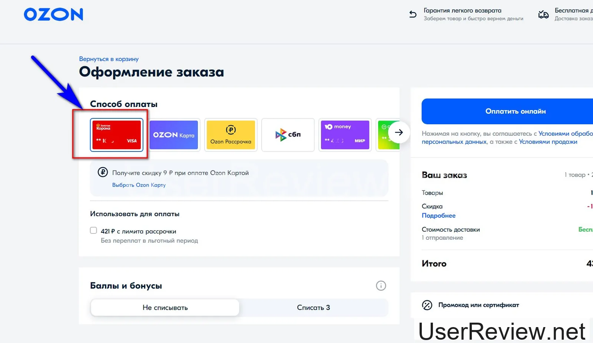
Task: Select the Списать 3 bonus option
Action: point(313,307)
